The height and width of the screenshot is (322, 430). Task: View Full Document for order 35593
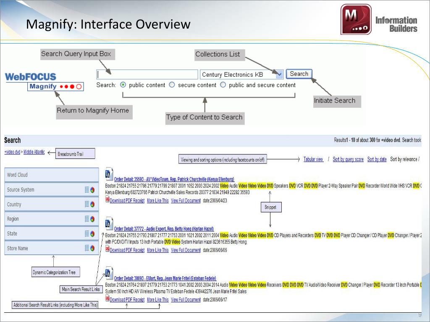(x=186, y=201)
